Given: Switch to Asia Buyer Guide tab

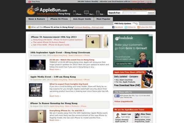Looking at the screenshot, I should (x=82, y=19).
